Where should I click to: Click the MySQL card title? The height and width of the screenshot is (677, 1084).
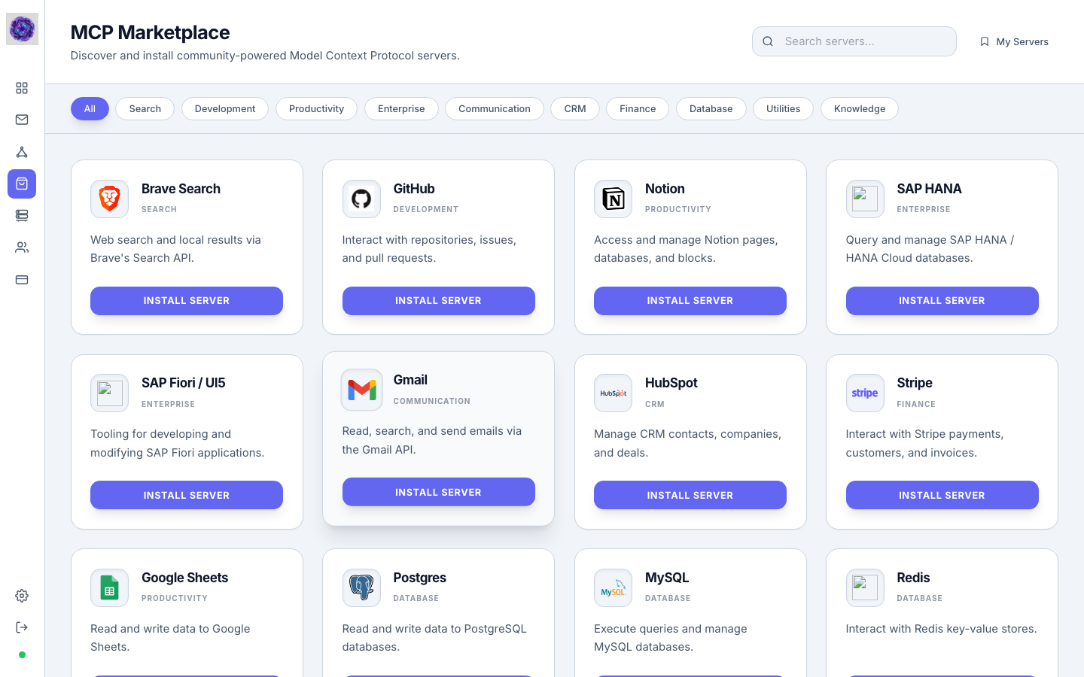pos(667,578)
